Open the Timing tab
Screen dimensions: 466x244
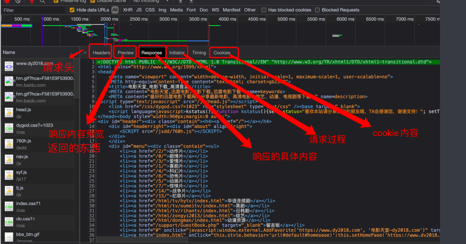click(199, 52)
